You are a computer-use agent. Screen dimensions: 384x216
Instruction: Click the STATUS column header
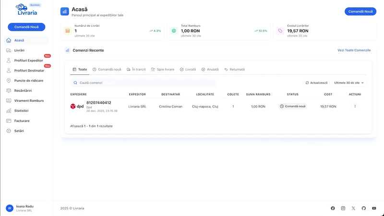click(x=293, y=94)
